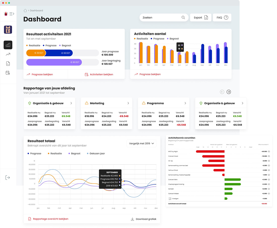Open the dashboard bar-chart view from the sidebar
This screenshot has width=277, height=228.
click(x=8, y=45)
